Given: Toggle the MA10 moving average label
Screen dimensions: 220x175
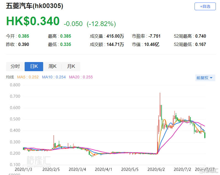Looking at the screenshot, I should coord(54,77).
